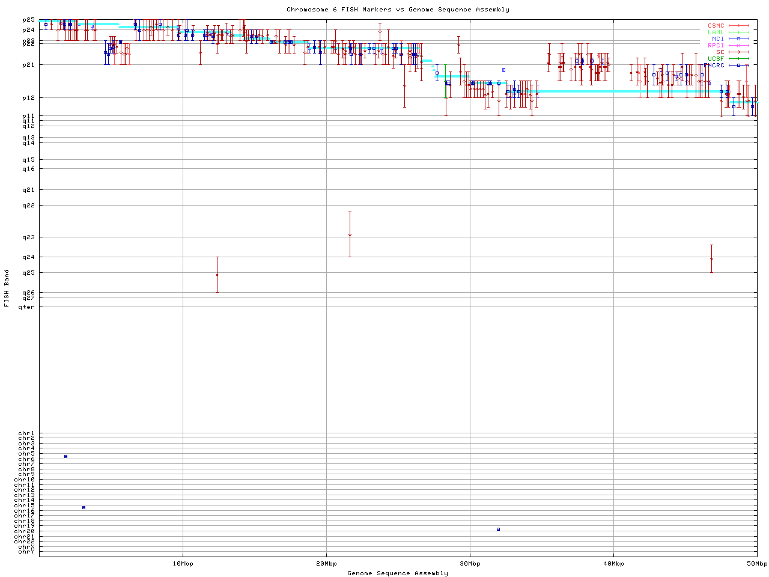Click the CSMC legend marker symbol
769x577 pixels.
(x=738, y=26)
